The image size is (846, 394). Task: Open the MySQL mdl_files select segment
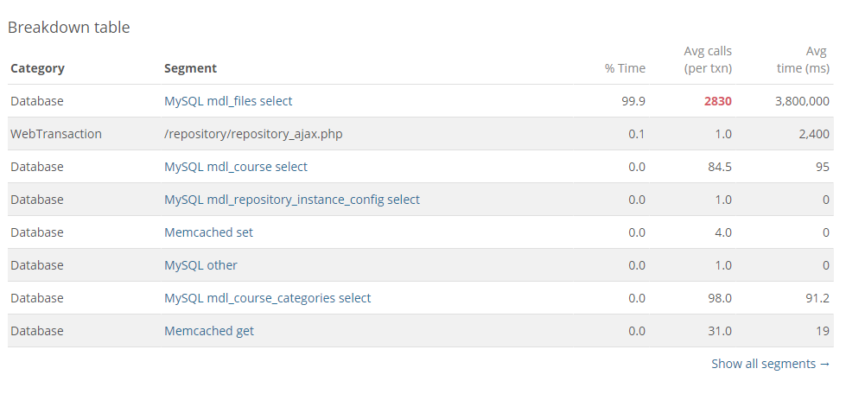(x=228, y=101)
